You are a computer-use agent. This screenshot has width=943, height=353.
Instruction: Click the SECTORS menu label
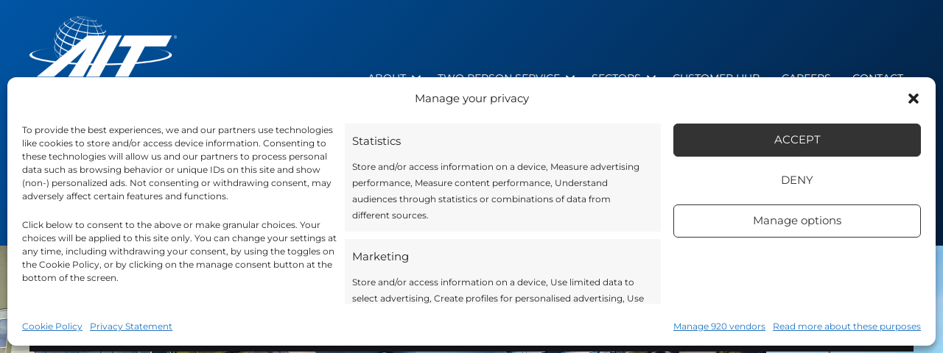click(616, 76)
